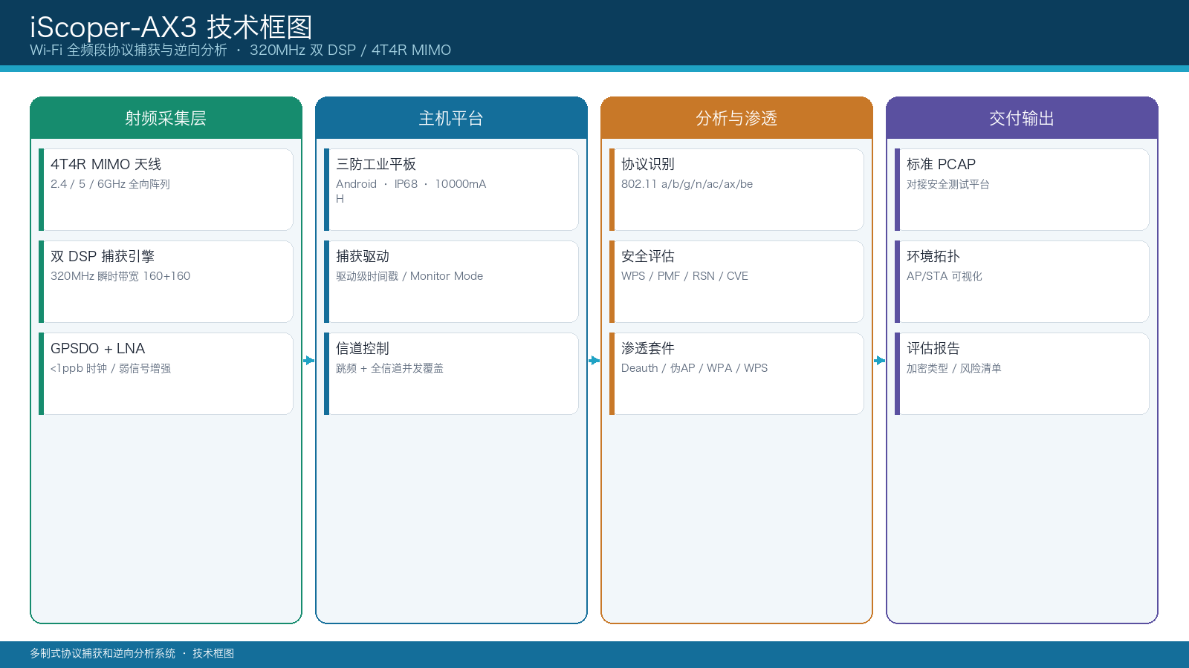The height and width of the screenshot is (668, 1189).
Task: Click the 分析与渗透 column header
Action: point(736,118)
